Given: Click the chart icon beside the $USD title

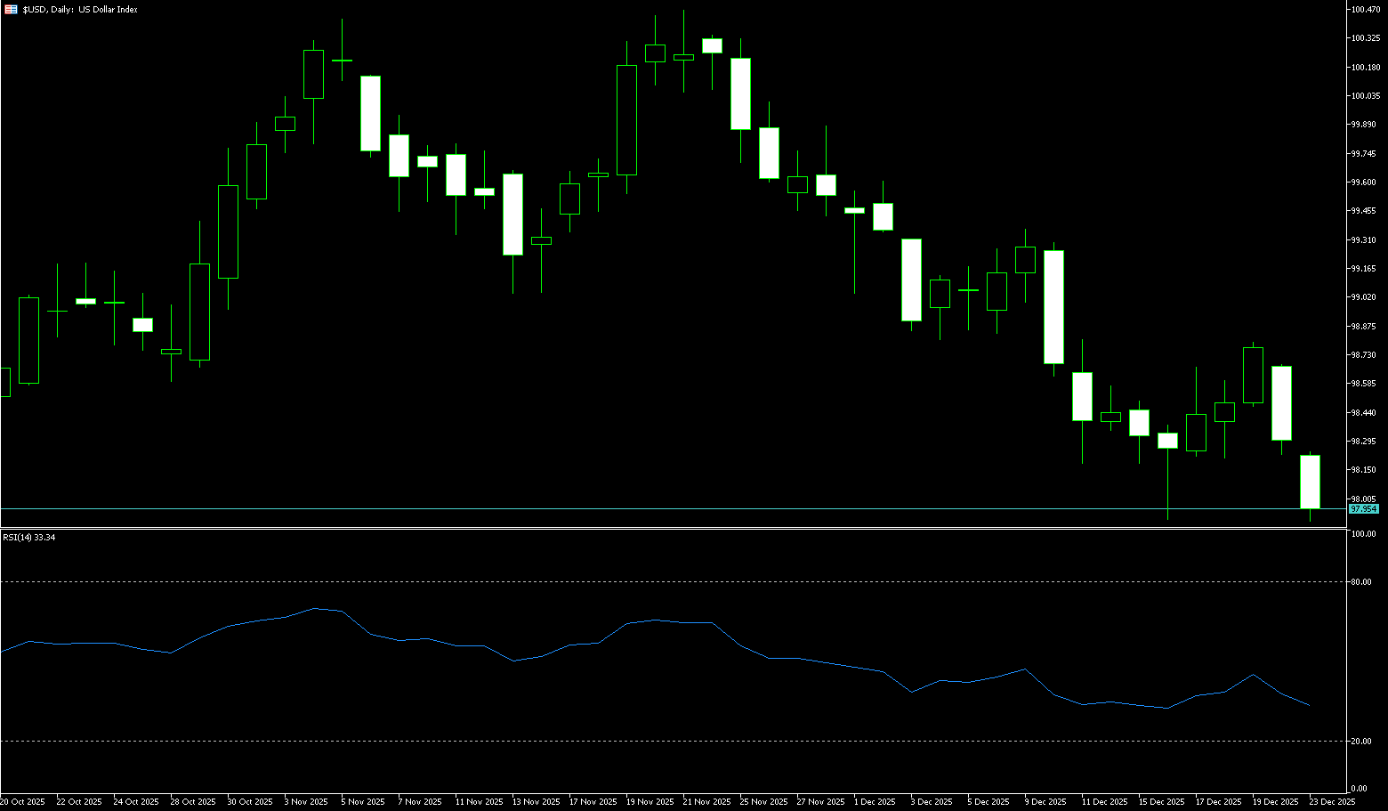Looking at the screenshot, I should click(11, 9).
